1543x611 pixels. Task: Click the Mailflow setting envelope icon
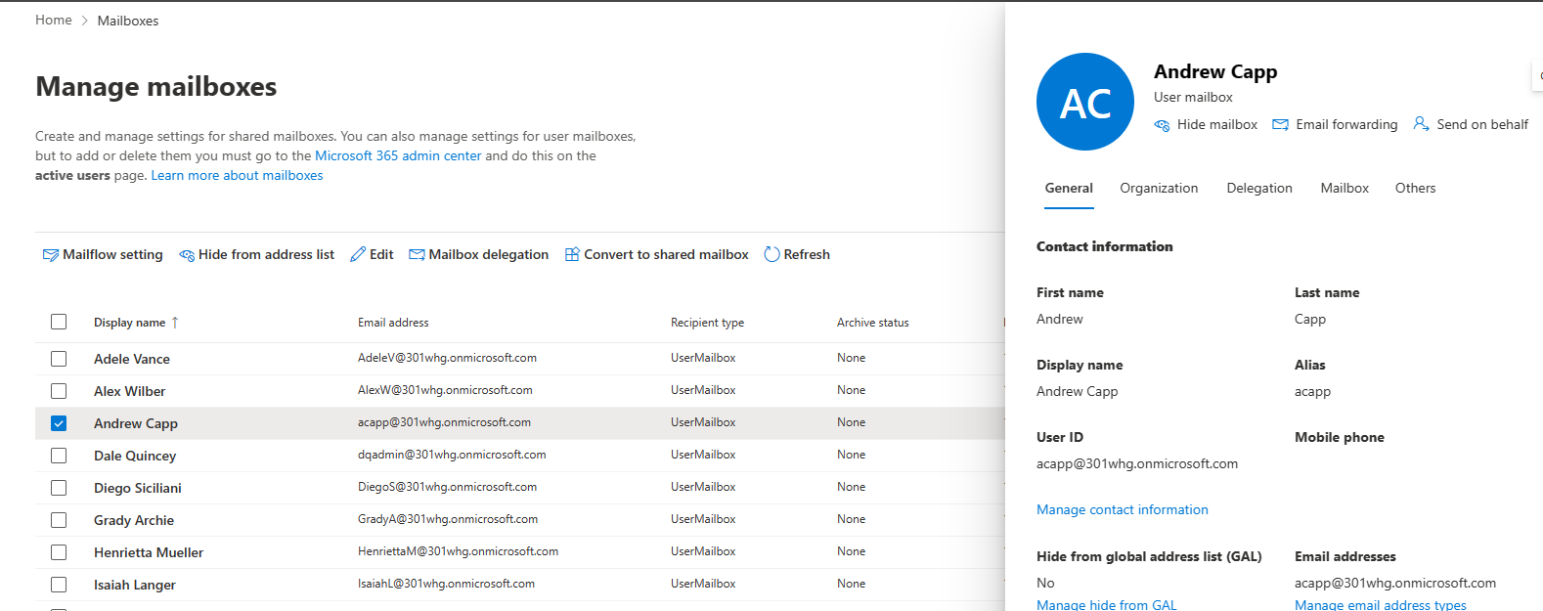[x=51, y=255]
